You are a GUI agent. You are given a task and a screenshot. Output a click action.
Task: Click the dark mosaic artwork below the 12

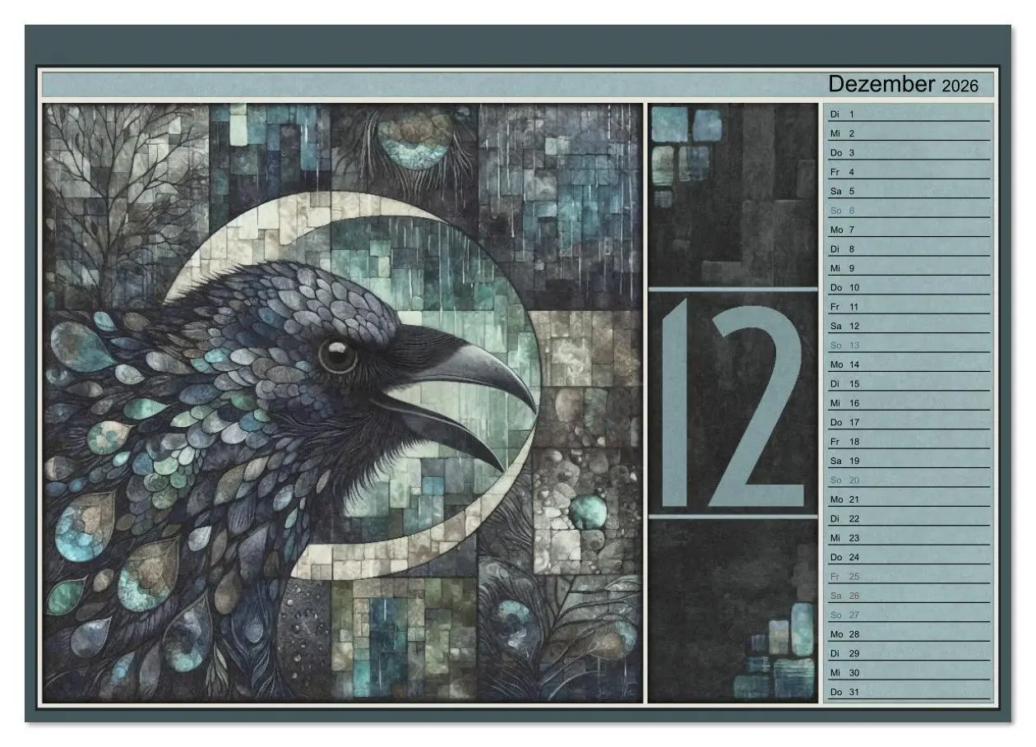pyautogui.click(x=732, y=617)
